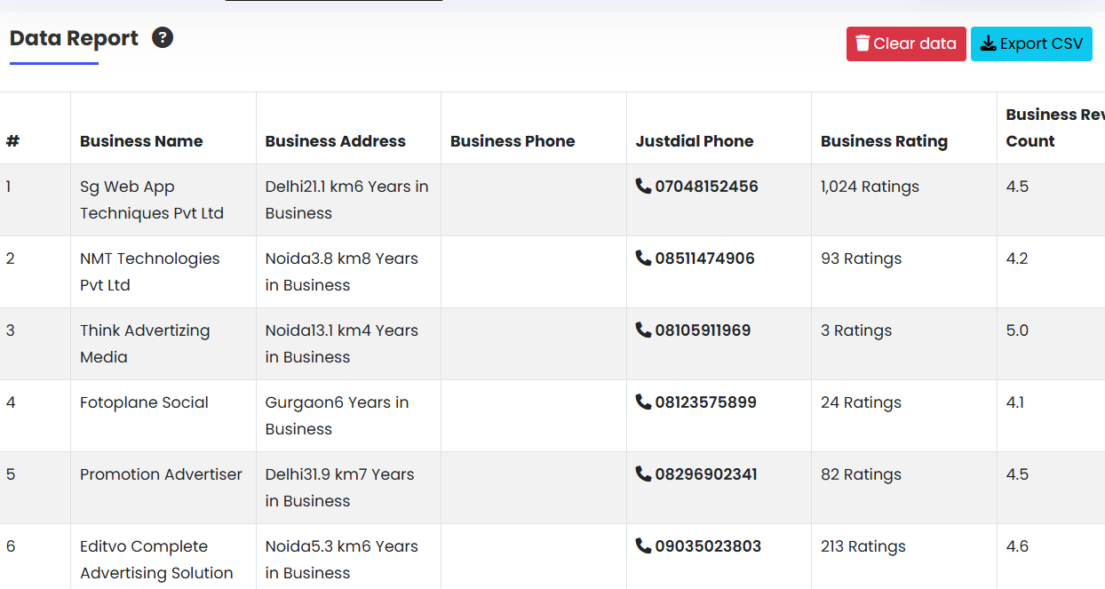Click the Business Rating column header

click(884, 141)
